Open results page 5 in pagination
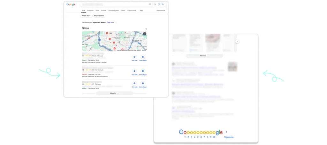Viewport: 327px width, 145px height. (x=198, y=137)
